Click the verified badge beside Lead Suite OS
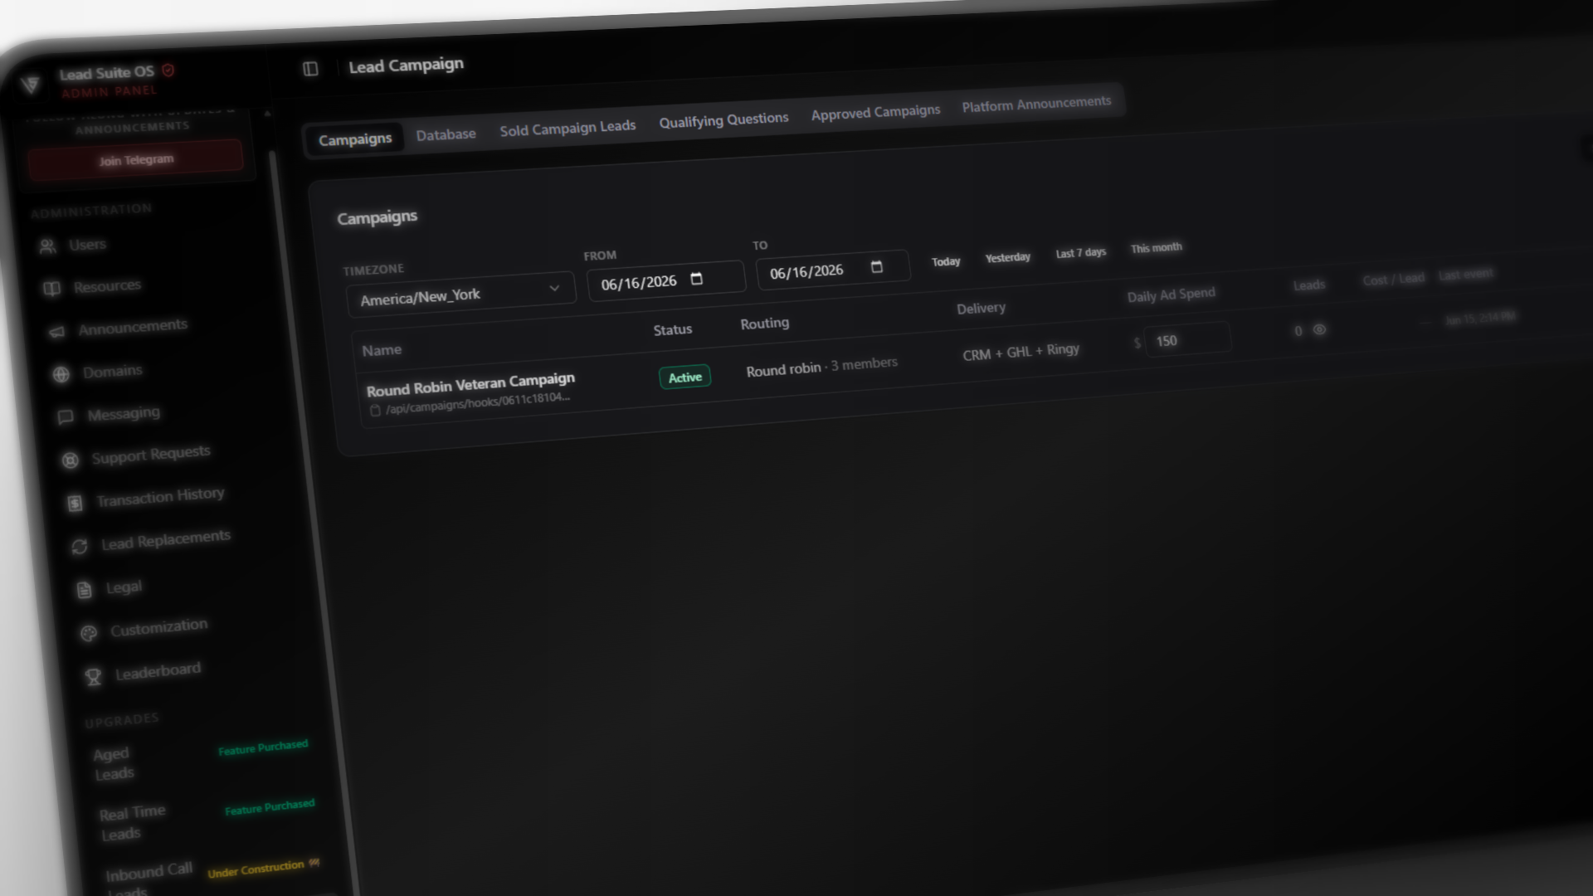The width and height of the screenshot is (1593, 896). [168, 71]
